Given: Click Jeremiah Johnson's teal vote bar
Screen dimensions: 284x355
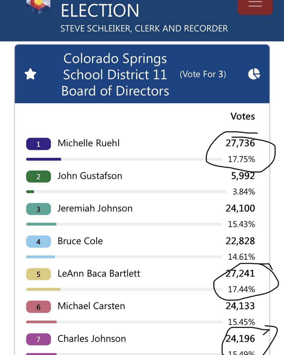Looking at the screenshot, I should click(x=41, y=224).
